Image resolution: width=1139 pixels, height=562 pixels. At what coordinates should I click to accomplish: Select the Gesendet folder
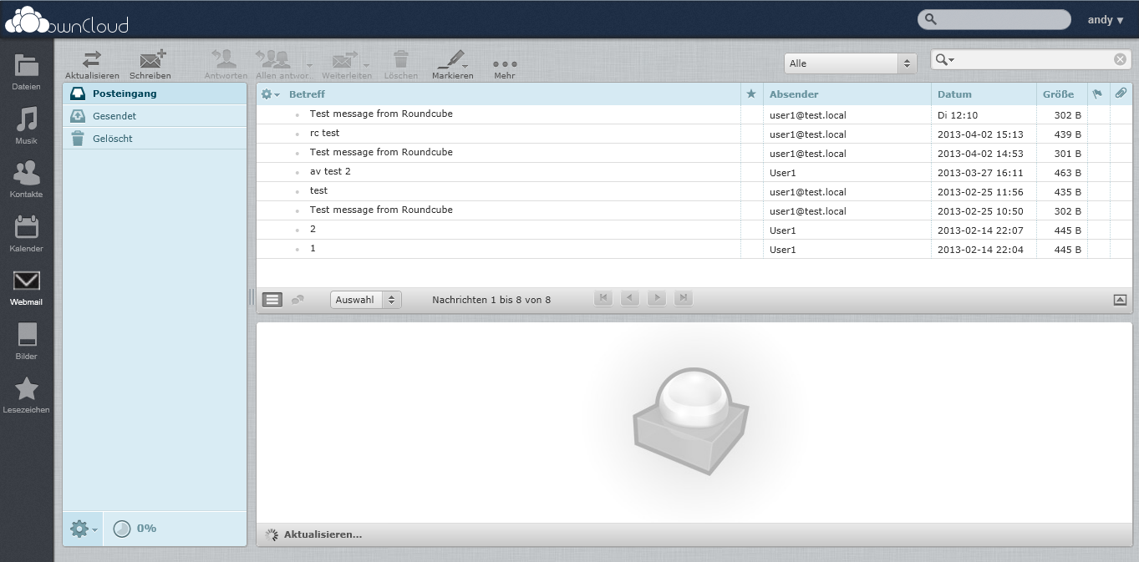pos(114,116)
